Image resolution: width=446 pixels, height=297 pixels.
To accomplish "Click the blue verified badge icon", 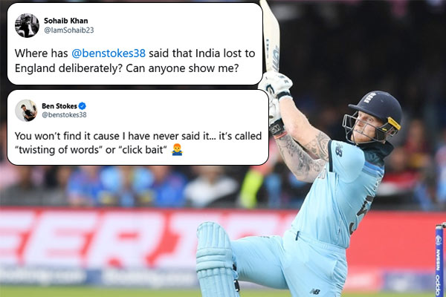I will point(83,106).
